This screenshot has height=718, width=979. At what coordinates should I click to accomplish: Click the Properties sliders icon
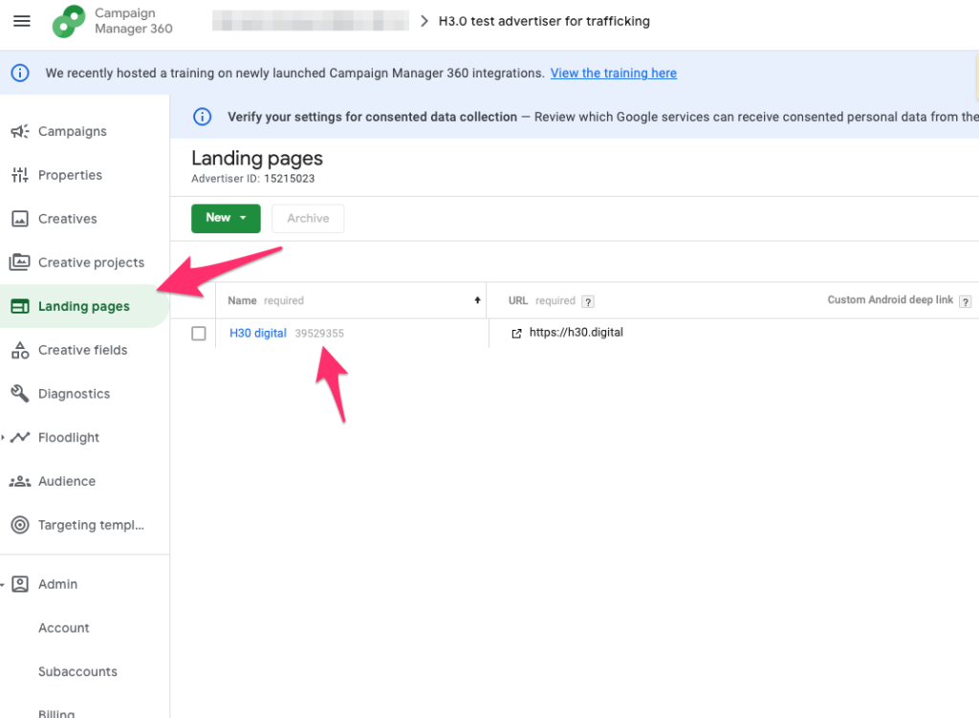[19, 175]
